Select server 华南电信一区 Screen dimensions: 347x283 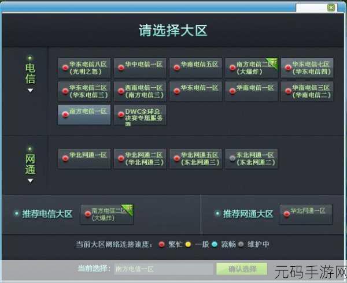point(252,91)
